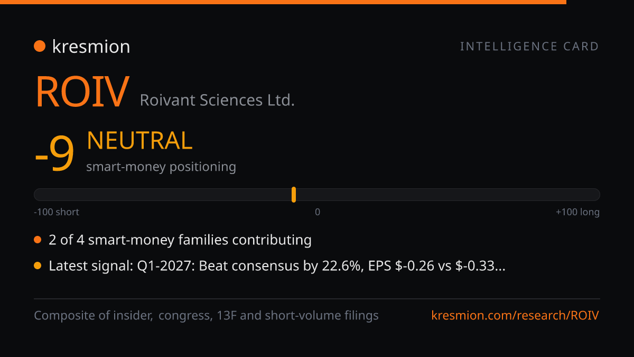The image size is (634, 357).
Task: Open the kresmion.com/research/ROIV link
Action: (x=515, y=316)
